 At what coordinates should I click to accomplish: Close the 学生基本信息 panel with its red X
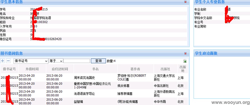(x=185, y=2)
